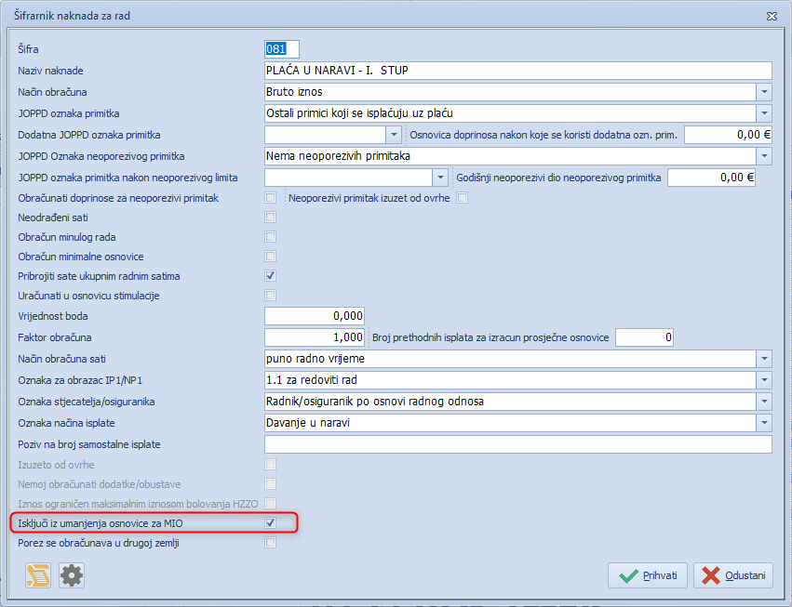Click the Prihvati button

coord(648,575)
